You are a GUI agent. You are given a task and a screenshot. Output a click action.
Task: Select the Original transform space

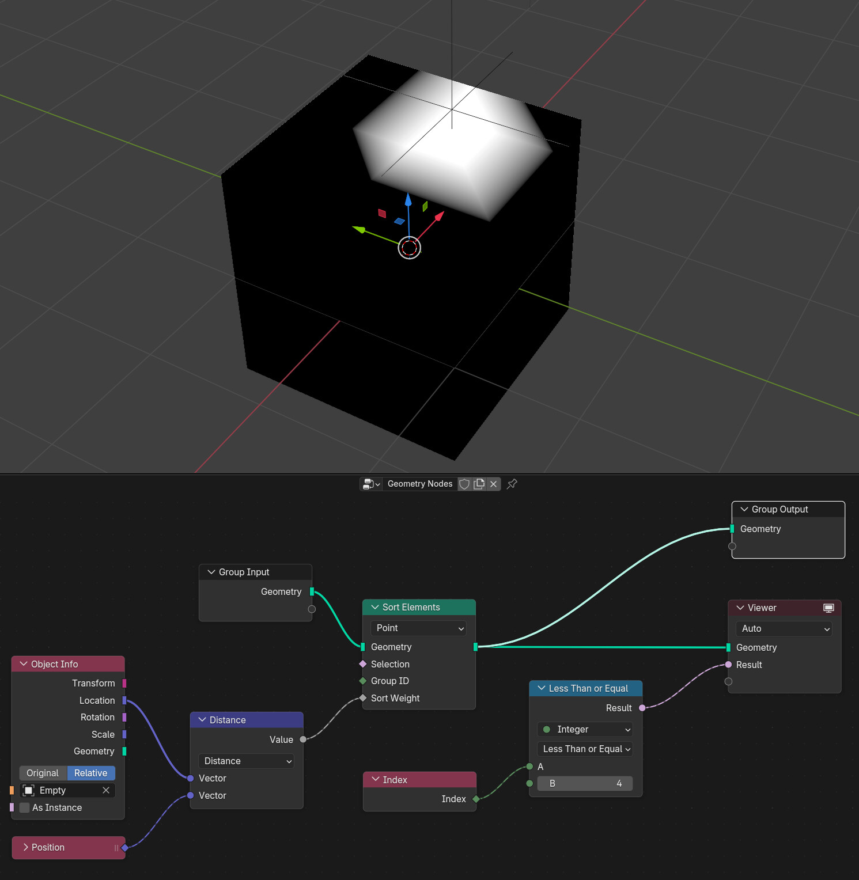click(x=43, y=773)
